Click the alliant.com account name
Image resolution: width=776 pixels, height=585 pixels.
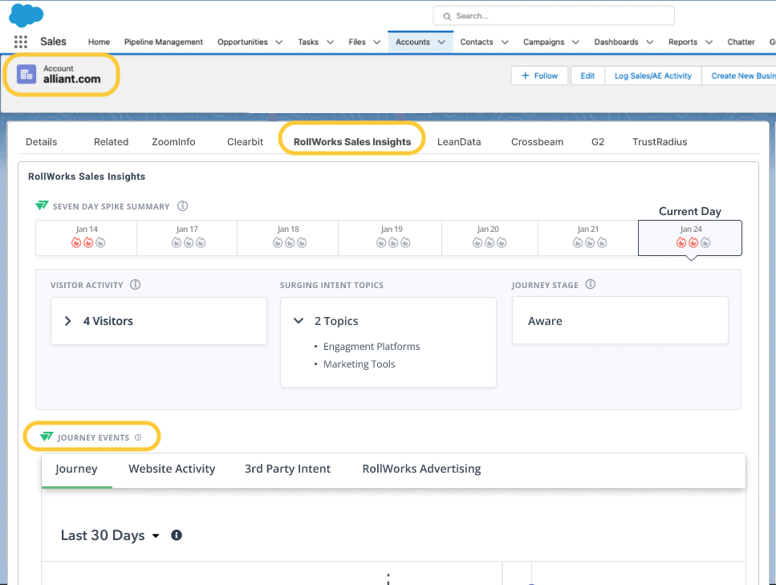click(71, 79)
